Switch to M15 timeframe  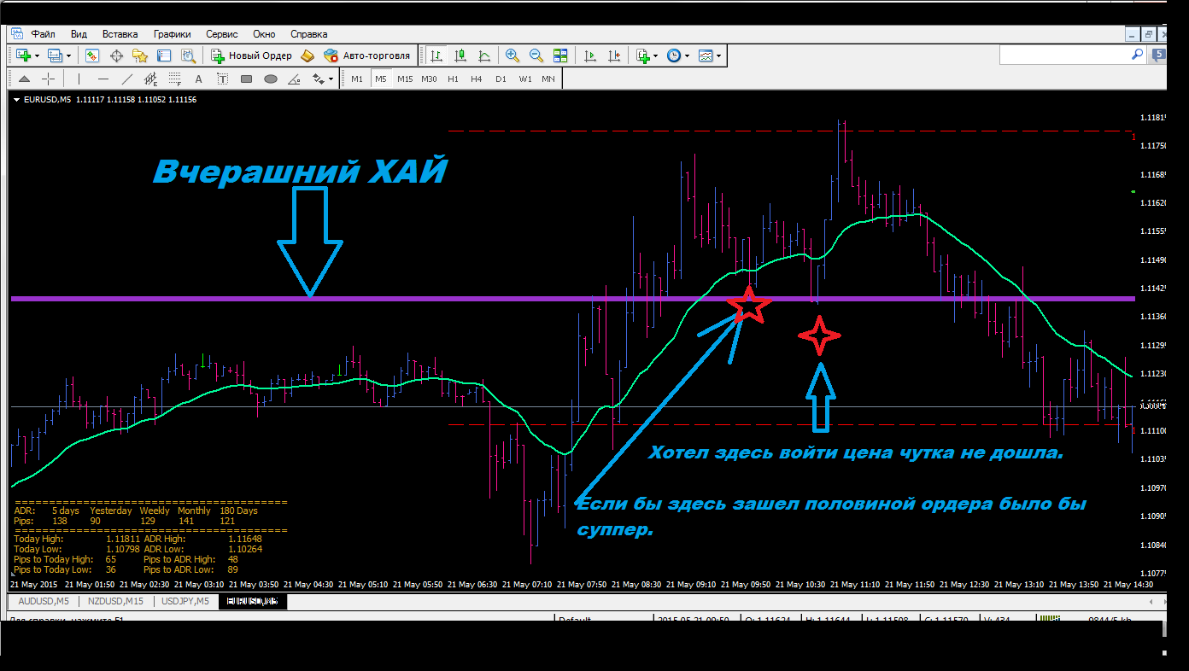pyautogui.click(x=405, y=79)
